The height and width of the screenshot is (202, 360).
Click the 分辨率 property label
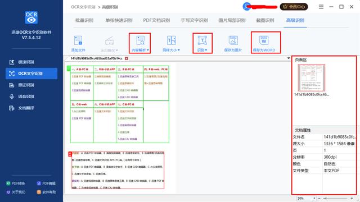pos(299,157)
